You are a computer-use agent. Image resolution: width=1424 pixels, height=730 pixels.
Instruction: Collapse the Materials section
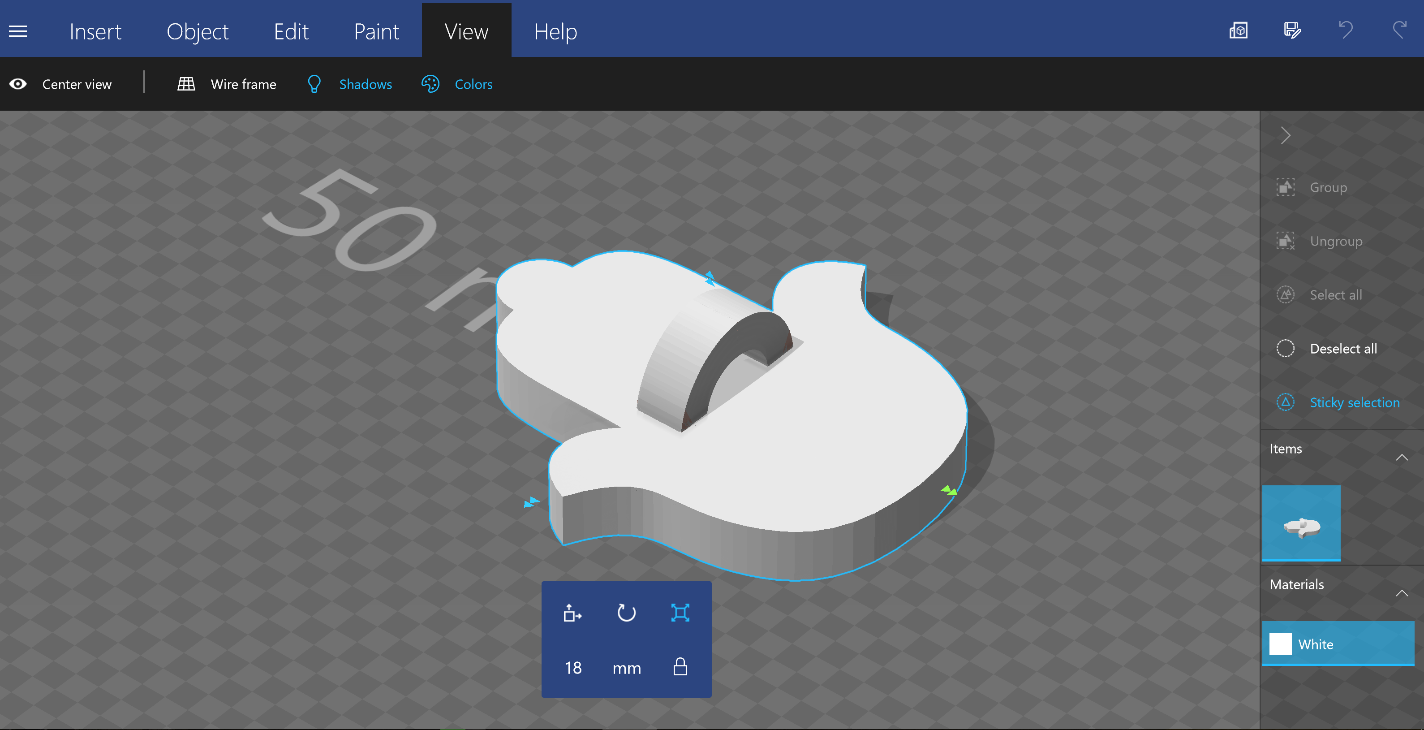click(1401, 593)
